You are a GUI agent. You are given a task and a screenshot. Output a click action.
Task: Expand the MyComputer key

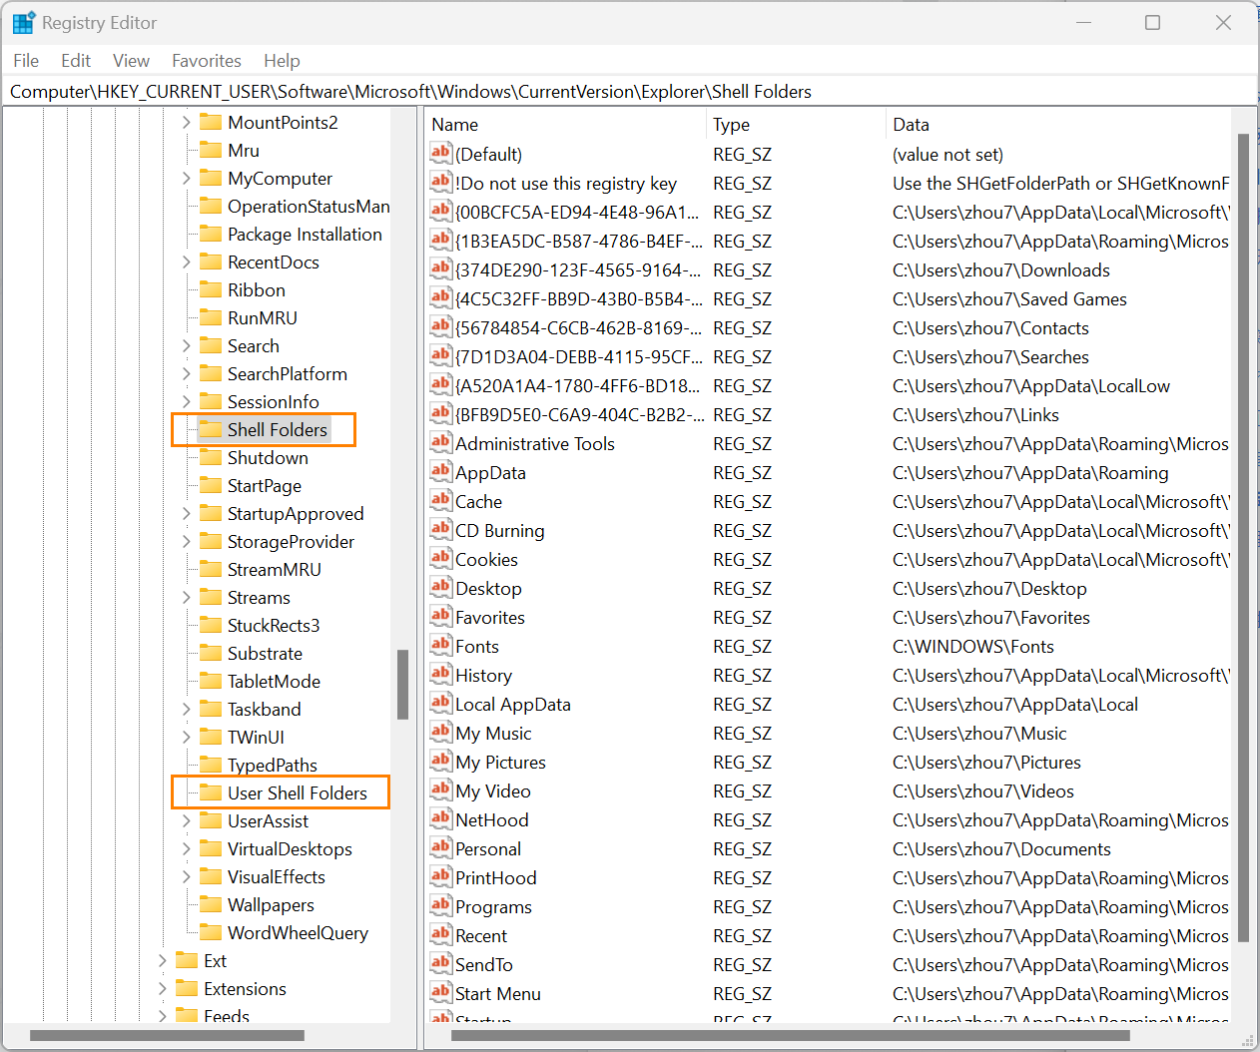point(187,179)
